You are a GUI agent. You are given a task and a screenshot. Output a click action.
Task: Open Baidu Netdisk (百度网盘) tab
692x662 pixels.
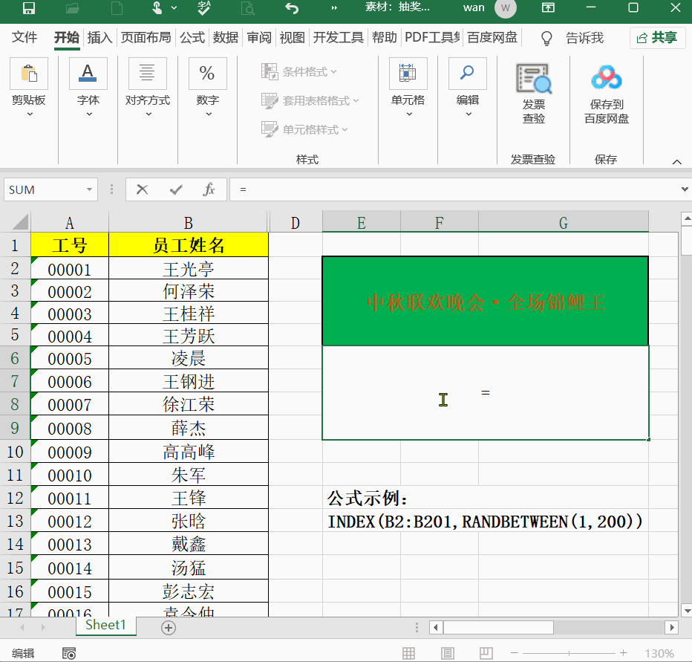[x=492, y=38]
